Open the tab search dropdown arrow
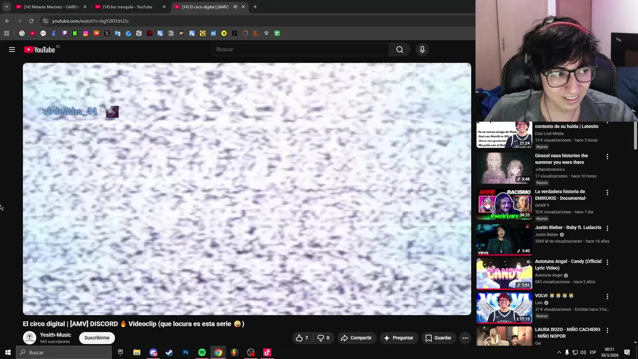 click(x=6, y=7)
